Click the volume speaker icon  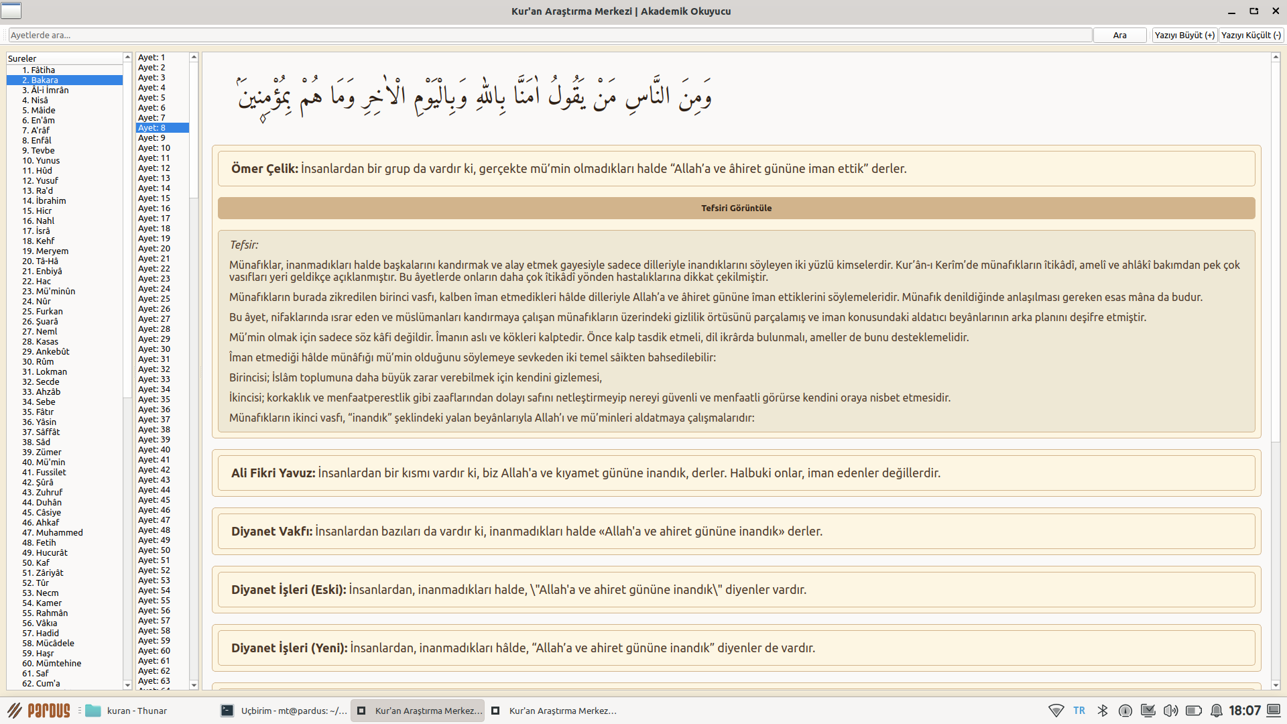(1170, 711)
